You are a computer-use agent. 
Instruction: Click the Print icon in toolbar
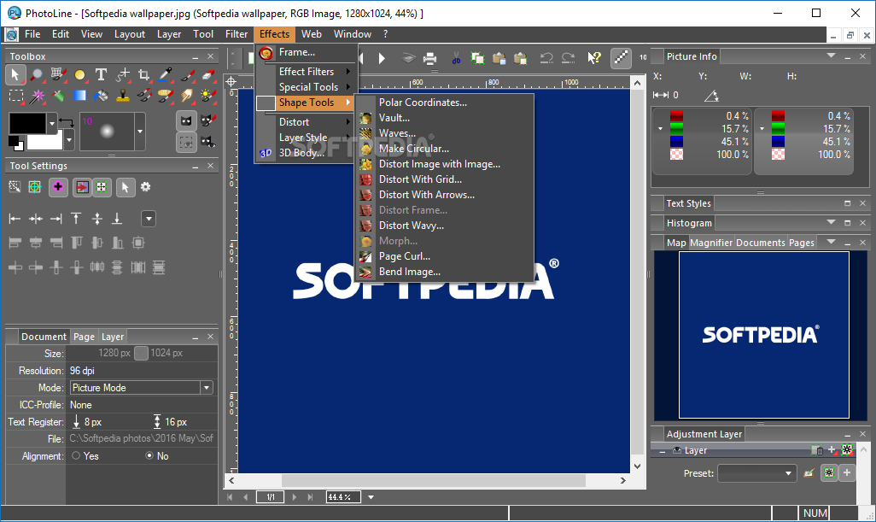pyautogui.click(x=430, y=58)
